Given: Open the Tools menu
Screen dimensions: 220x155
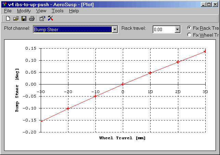Looking at the screenshot, I should click(57, 11).
